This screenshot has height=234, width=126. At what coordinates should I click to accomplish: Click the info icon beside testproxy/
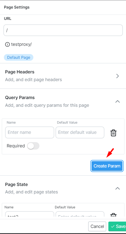click(x=7, y=44)
